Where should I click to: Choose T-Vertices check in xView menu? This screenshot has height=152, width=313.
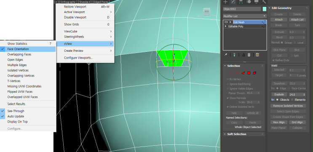28,81
